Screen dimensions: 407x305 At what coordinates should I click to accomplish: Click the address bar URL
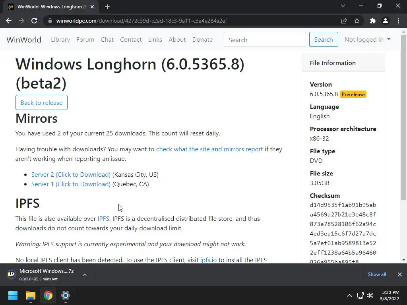(141, 21)
